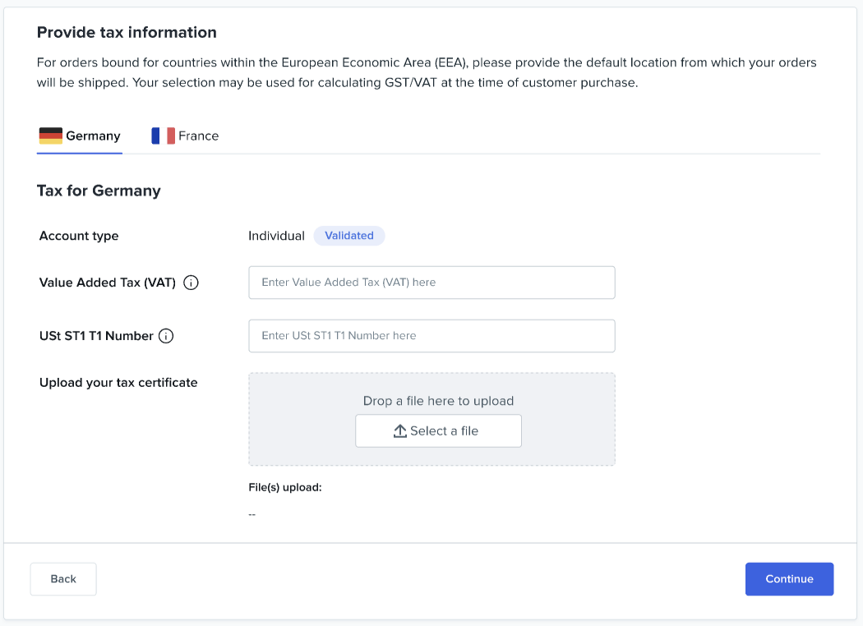Click the 'File(s) upload:' label
The height and width of the screenshot is (626, 863).
[x=284, y=487]
